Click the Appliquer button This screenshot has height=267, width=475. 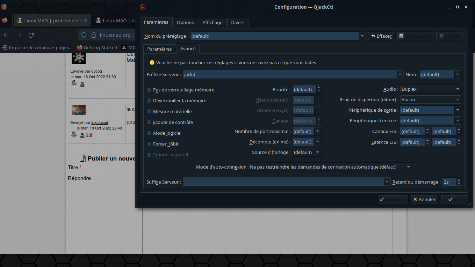pyautogui.click(x=393, y=199)
